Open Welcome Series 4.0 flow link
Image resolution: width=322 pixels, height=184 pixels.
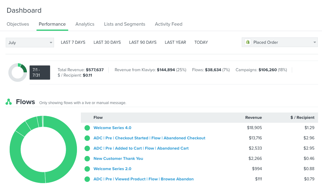point(112,128)
